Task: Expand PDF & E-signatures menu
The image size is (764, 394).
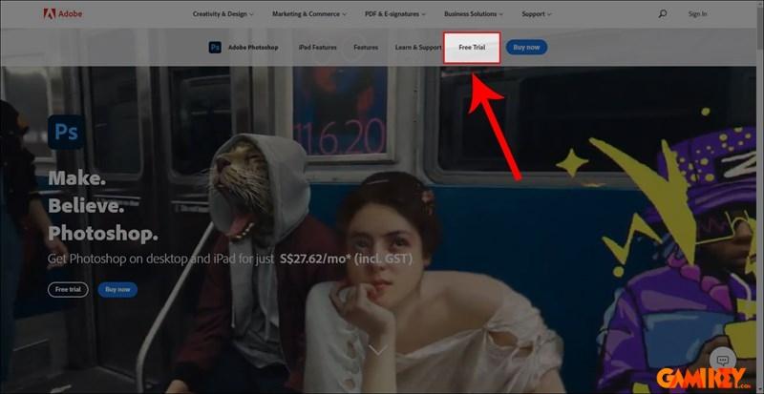Action: [x=395, y=14]
